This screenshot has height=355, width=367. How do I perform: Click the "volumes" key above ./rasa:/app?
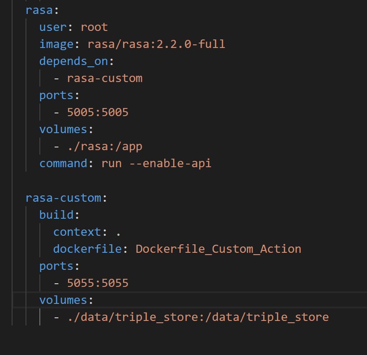pyautogui.click(x=63, y=129)
